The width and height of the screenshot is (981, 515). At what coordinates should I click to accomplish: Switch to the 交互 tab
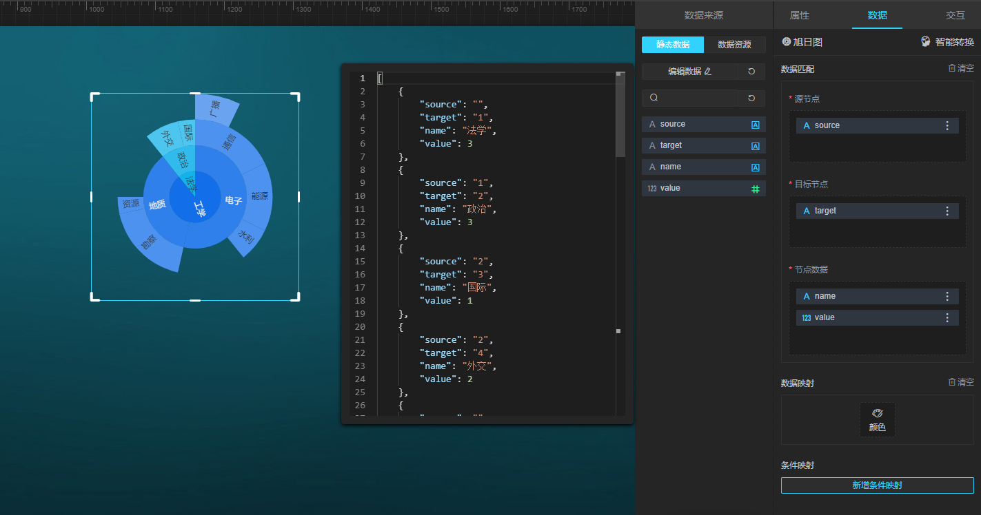(x=955, y=15)
